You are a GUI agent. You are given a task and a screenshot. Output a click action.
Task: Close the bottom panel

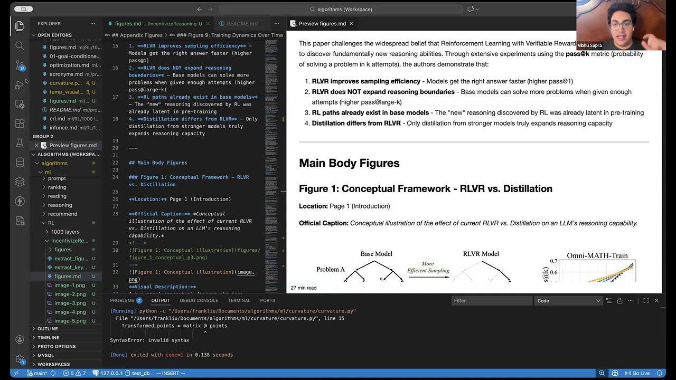[656, 300]
